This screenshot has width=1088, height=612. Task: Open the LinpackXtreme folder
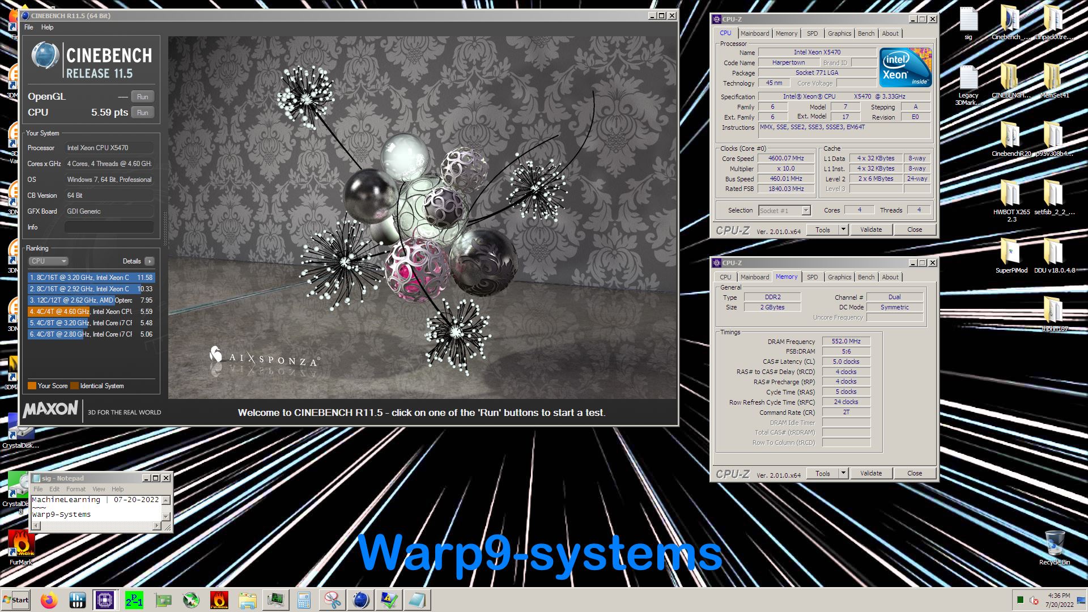pyautogui.click(x=1053, y=24)
